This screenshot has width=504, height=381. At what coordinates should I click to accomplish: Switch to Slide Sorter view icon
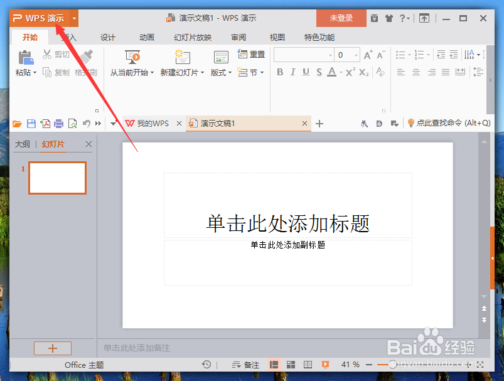[x=290, y=364]
